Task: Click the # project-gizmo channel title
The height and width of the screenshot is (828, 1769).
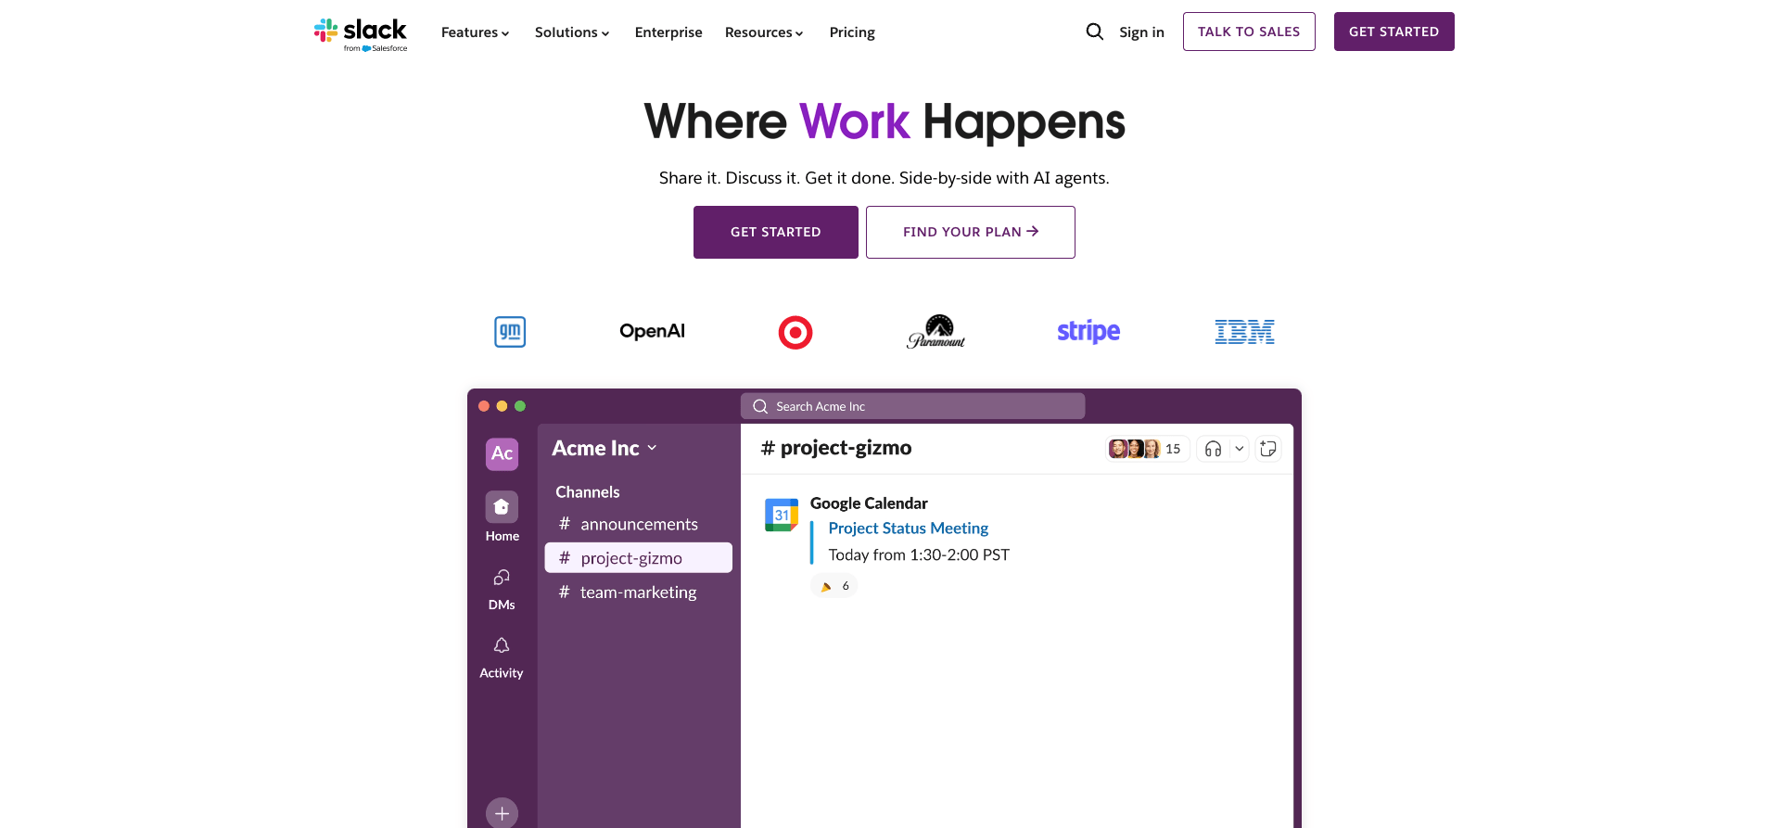Action: tap(835, 448)
